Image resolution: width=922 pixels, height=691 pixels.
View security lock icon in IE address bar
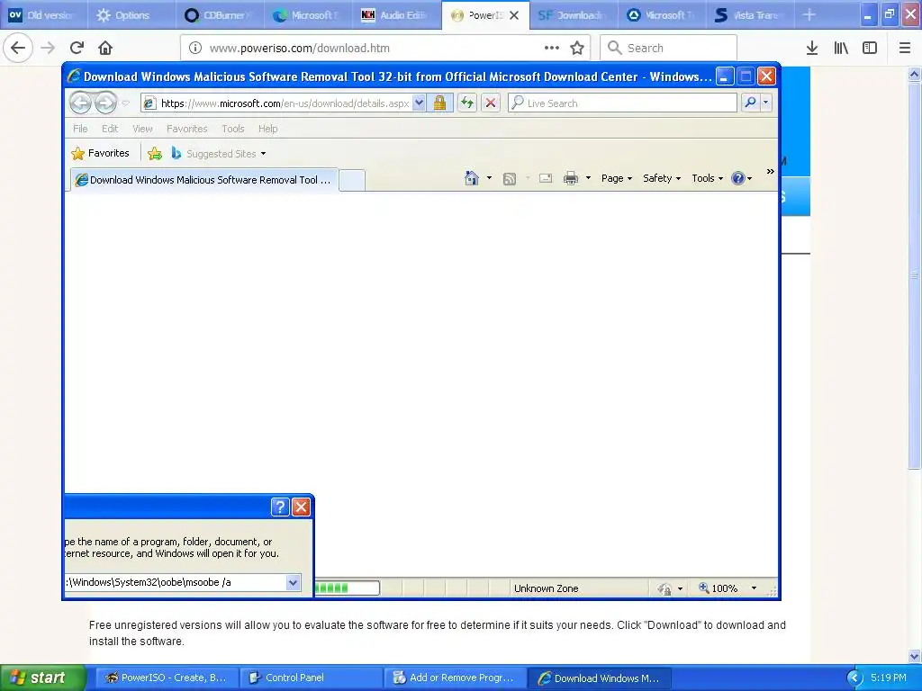pyautogui.click(x=439, y=103)
